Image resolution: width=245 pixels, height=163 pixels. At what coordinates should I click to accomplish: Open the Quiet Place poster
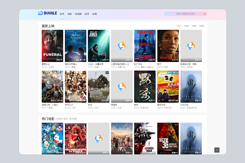tap(53, 86)
